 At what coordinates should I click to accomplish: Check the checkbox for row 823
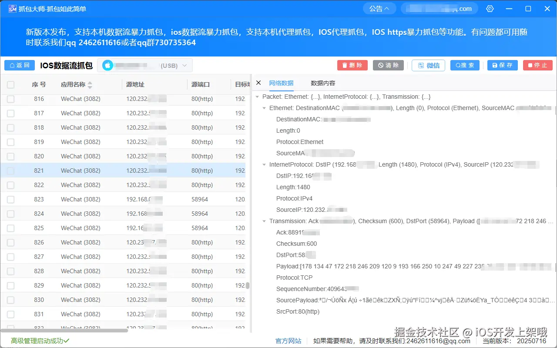point(10,199)
